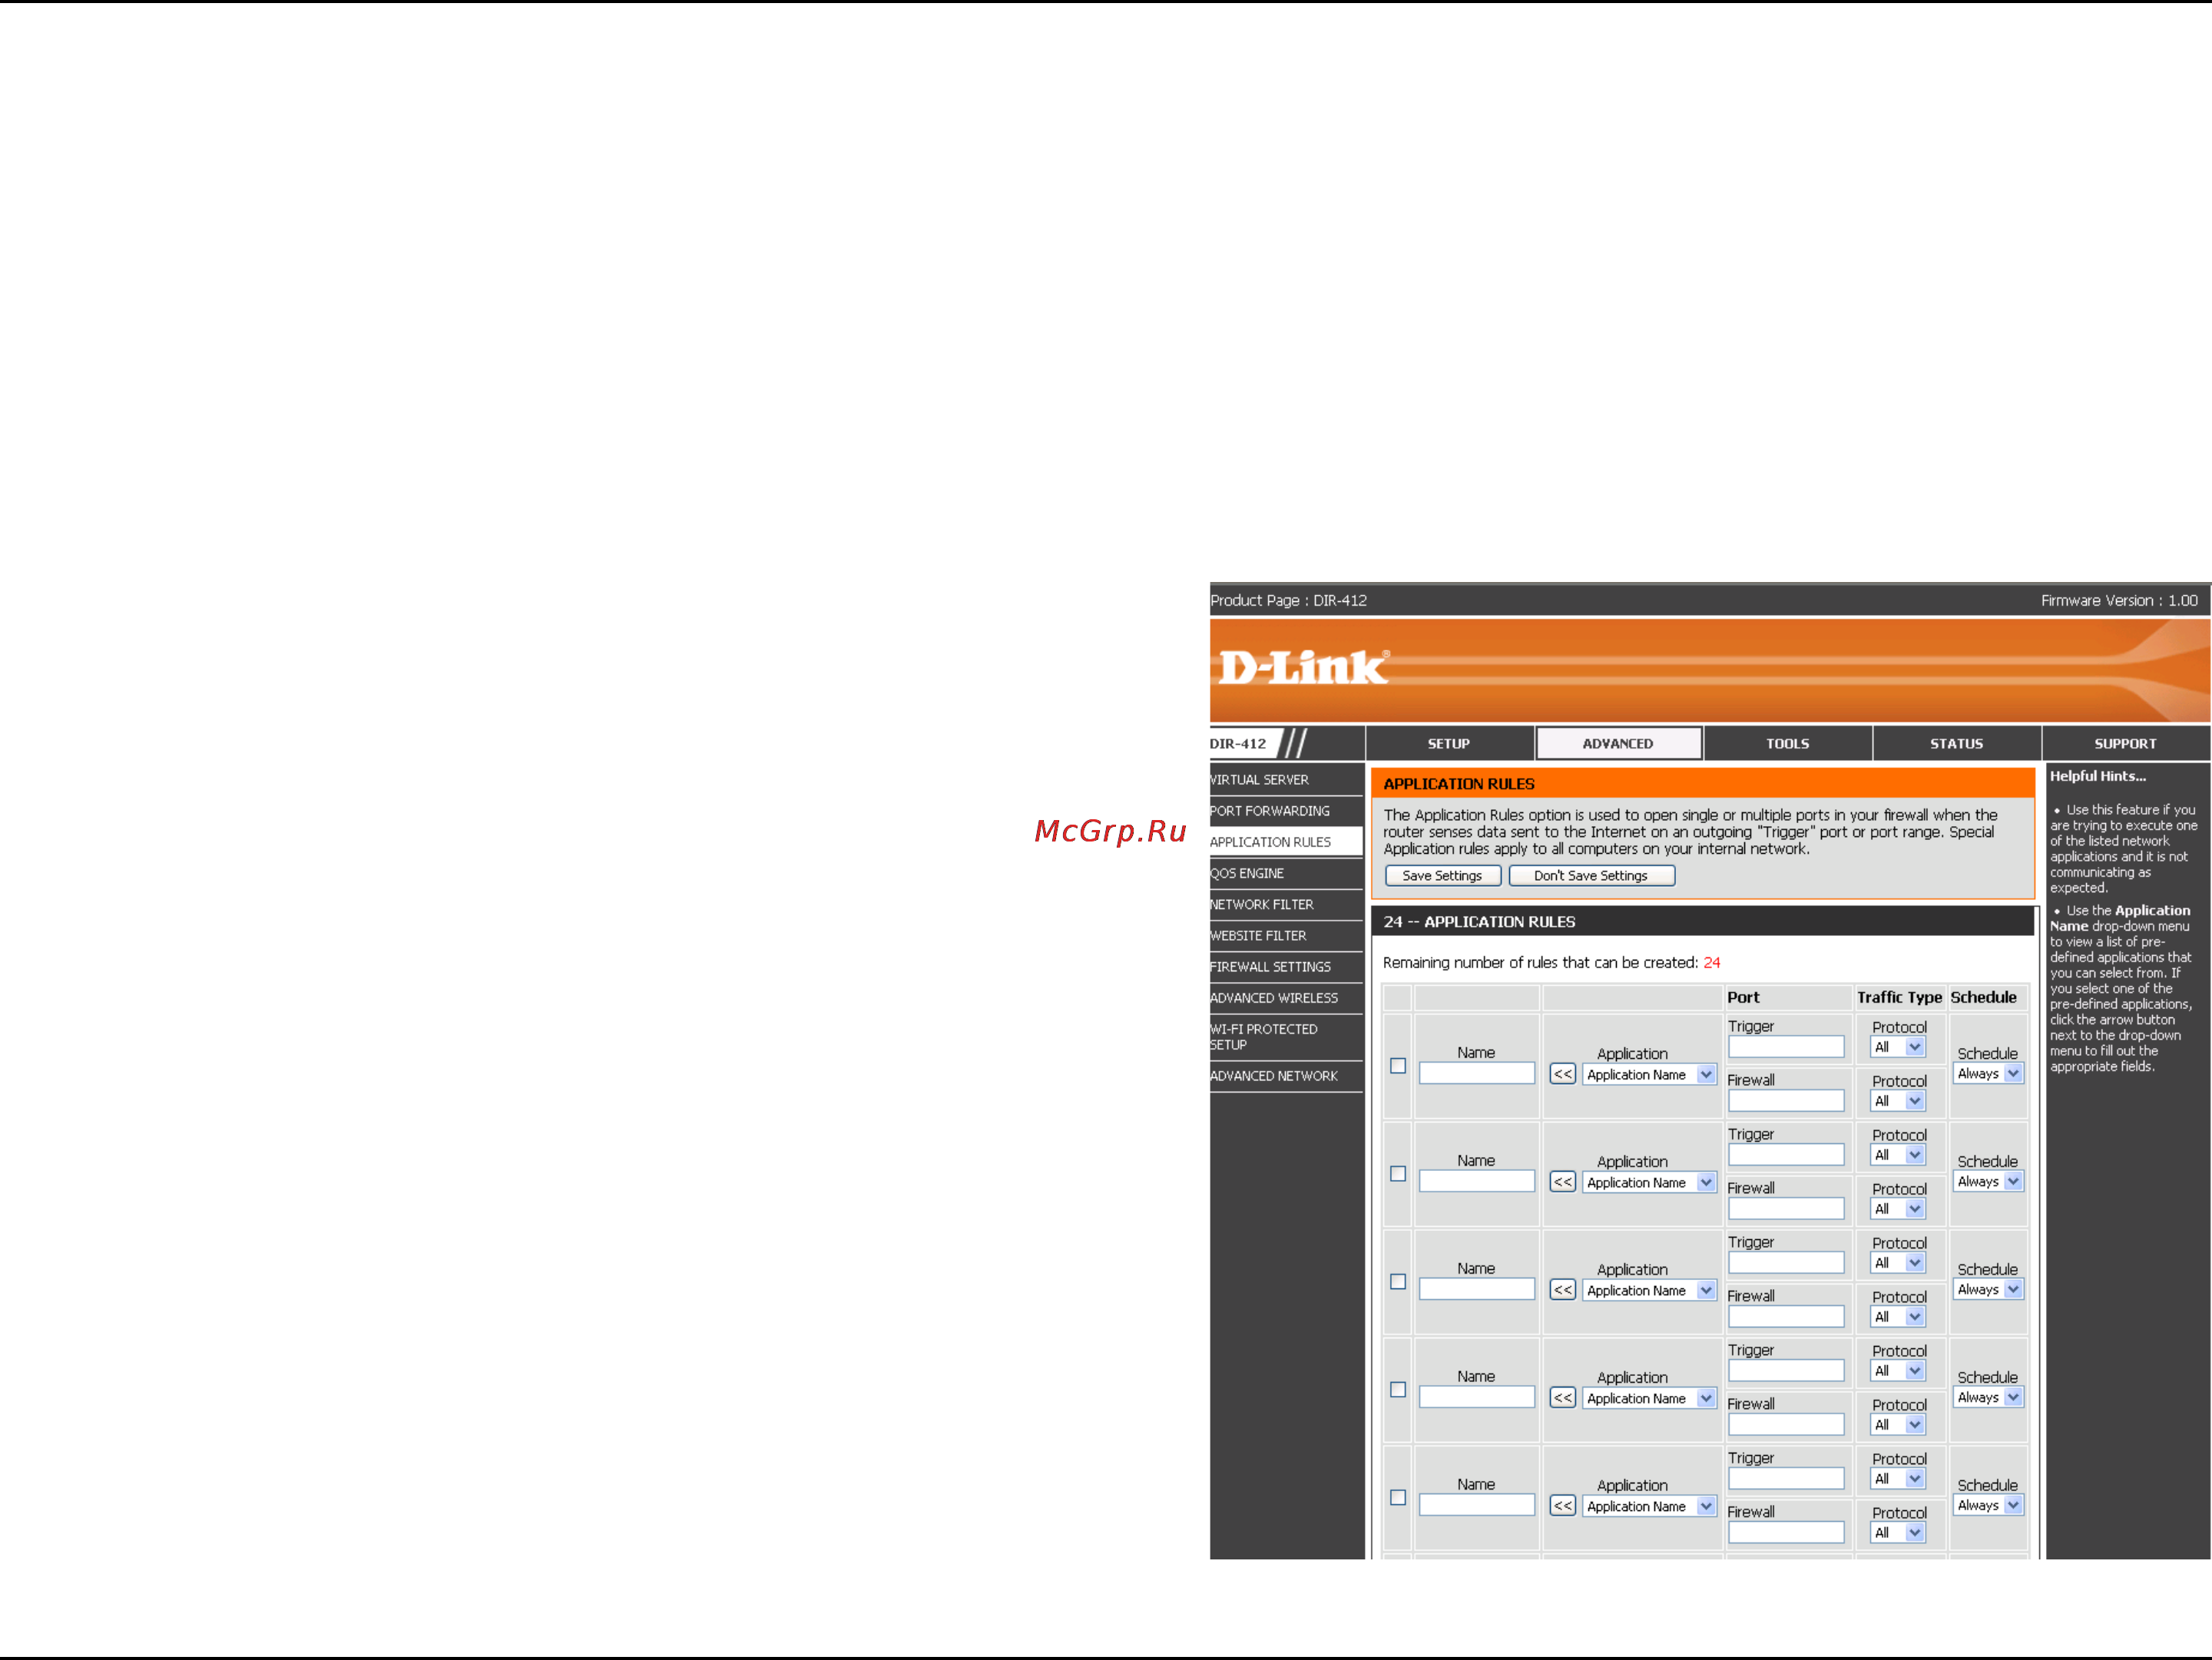Open Website Filter in the sidebar
The image size is (2212, 1660).
1286,935
